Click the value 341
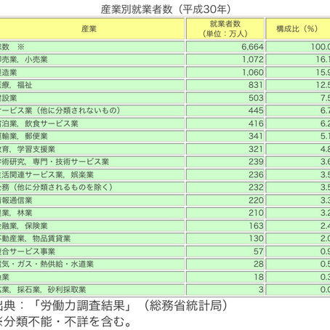The width and height of the screenshot is (330, 330). pos(256,136)
